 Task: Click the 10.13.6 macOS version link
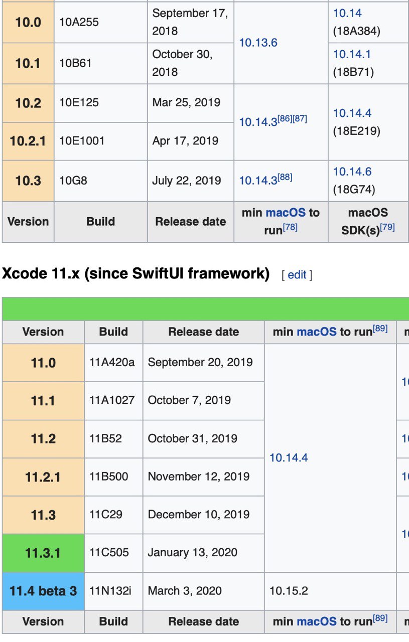[x=258, y=43]
